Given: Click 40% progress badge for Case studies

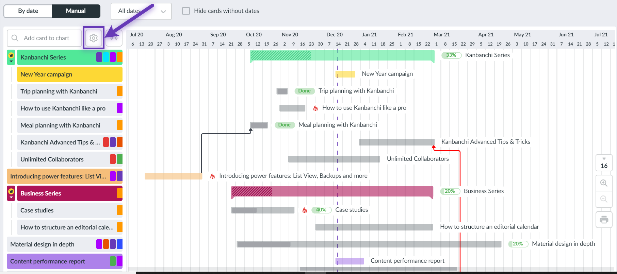Looking at the screenshot, I should tap(321, 210).
